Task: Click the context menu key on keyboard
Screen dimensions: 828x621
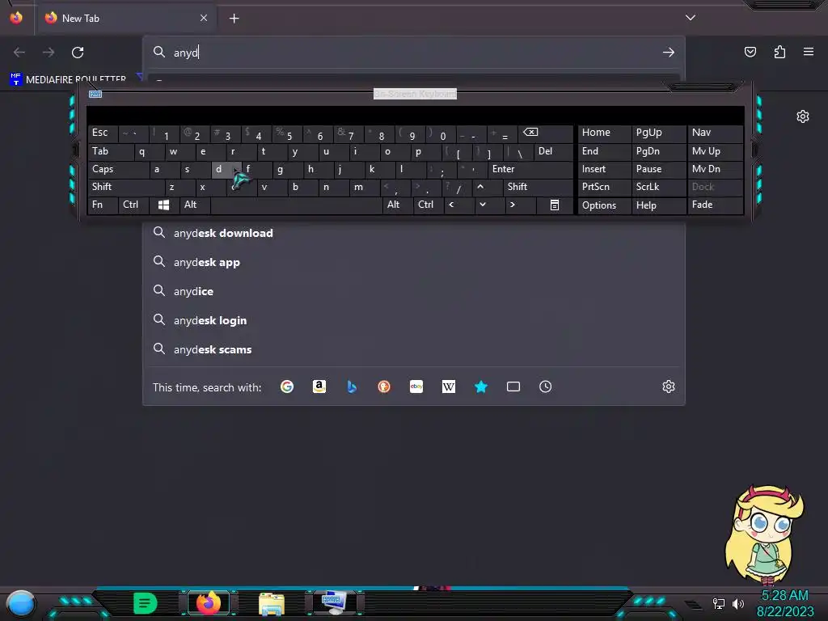Action: [555, 205]
